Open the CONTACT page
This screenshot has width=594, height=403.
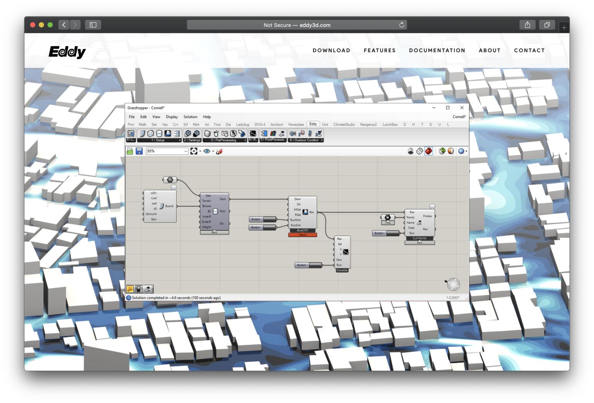coord(529,50)
